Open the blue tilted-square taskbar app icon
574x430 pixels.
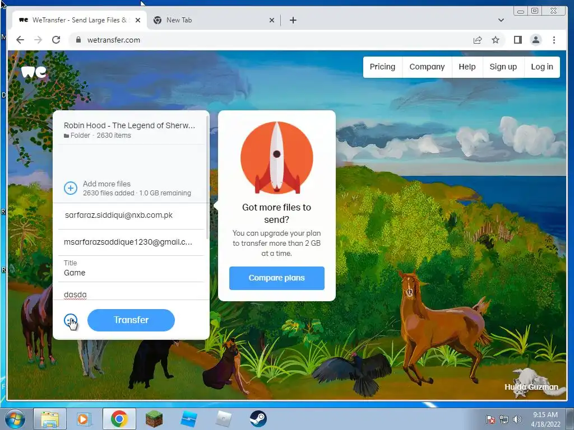(189, 419)
